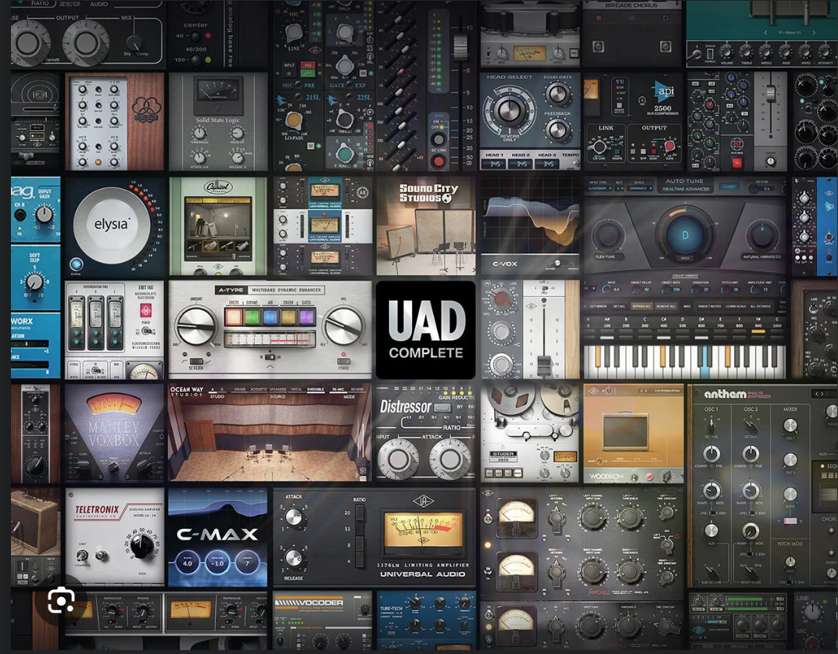The image size is (838, 654).
Task: Click the 20 ratio button on the 1176LN
Action: [360, 513]
